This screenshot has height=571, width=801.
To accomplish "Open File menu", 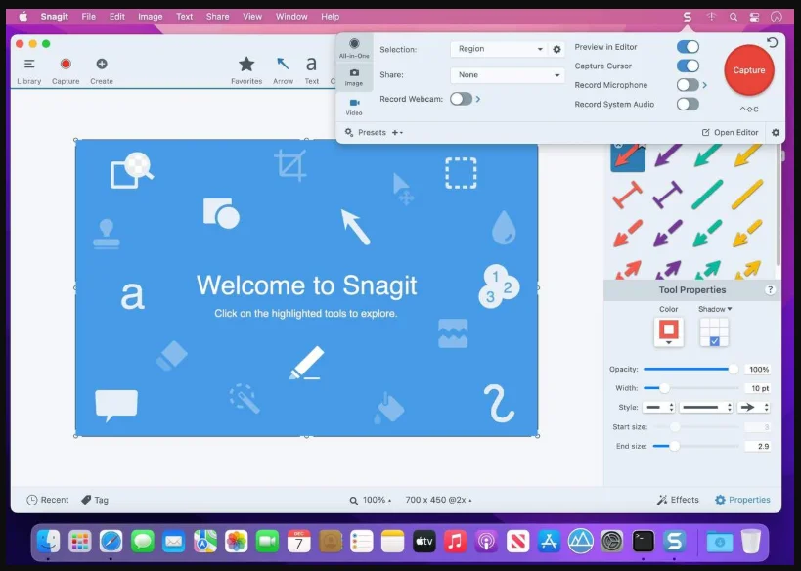I will pos(88,17).
